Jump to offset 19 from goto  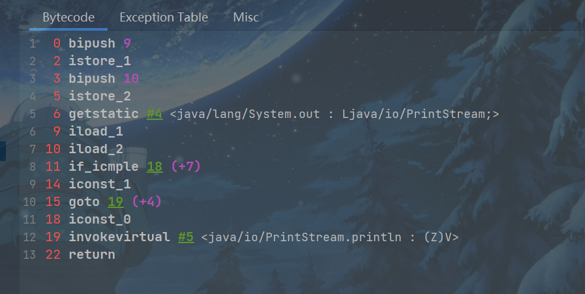pos(115,202)
